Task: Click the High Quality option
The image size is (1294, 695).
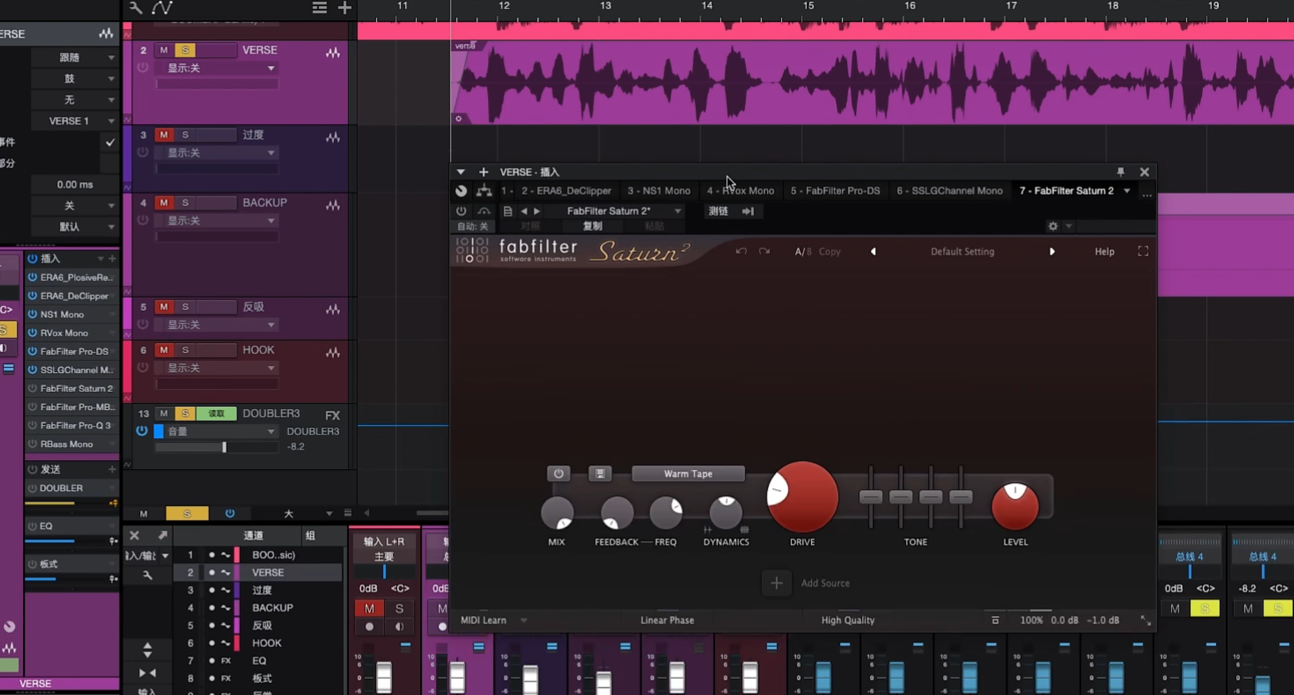Action: (848, 620)
